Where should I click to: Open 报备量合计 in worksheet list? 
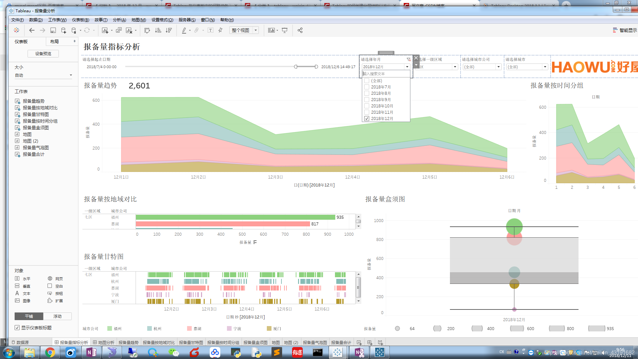pyautogui.click(x=33, y=154)
